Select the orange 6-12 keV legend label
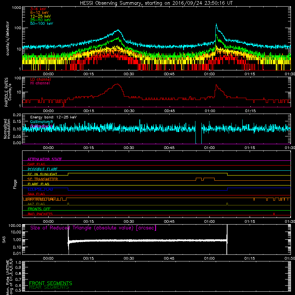This screenshot has width=295, height=295. (x=39, y=13)
